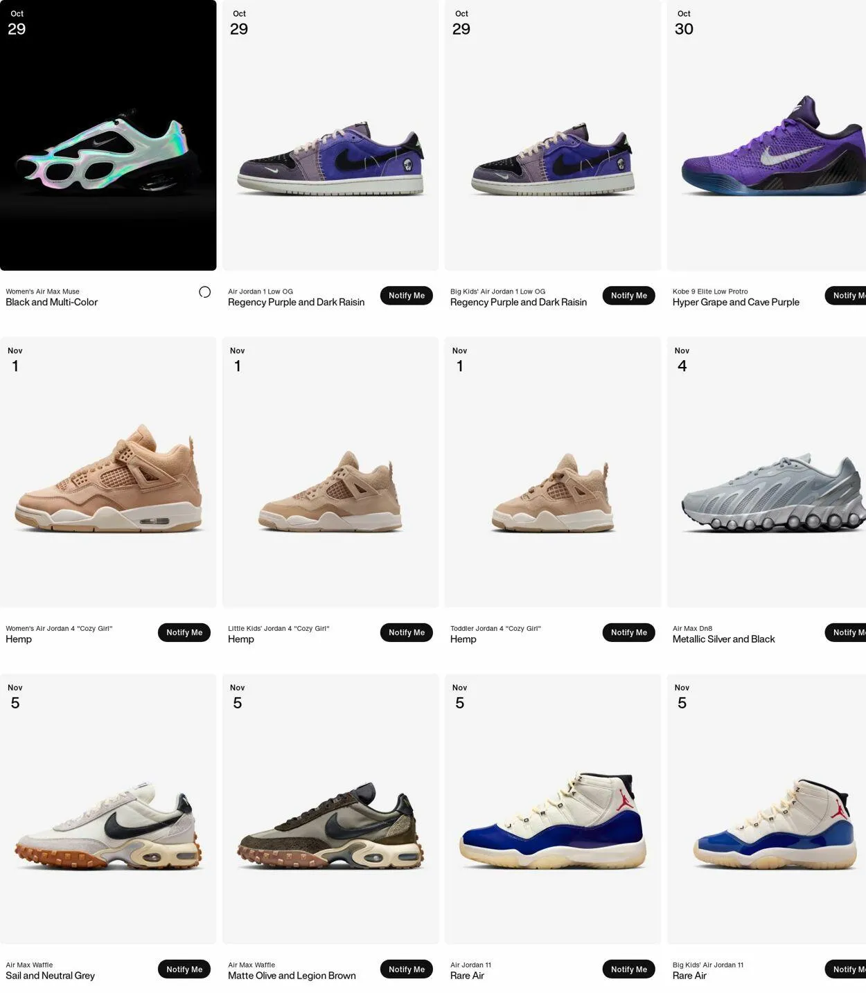Open the Sail and Neutral Grey Air Max Waffle image
This screenshot has height=993, width=866.
(x=108, y=809)
